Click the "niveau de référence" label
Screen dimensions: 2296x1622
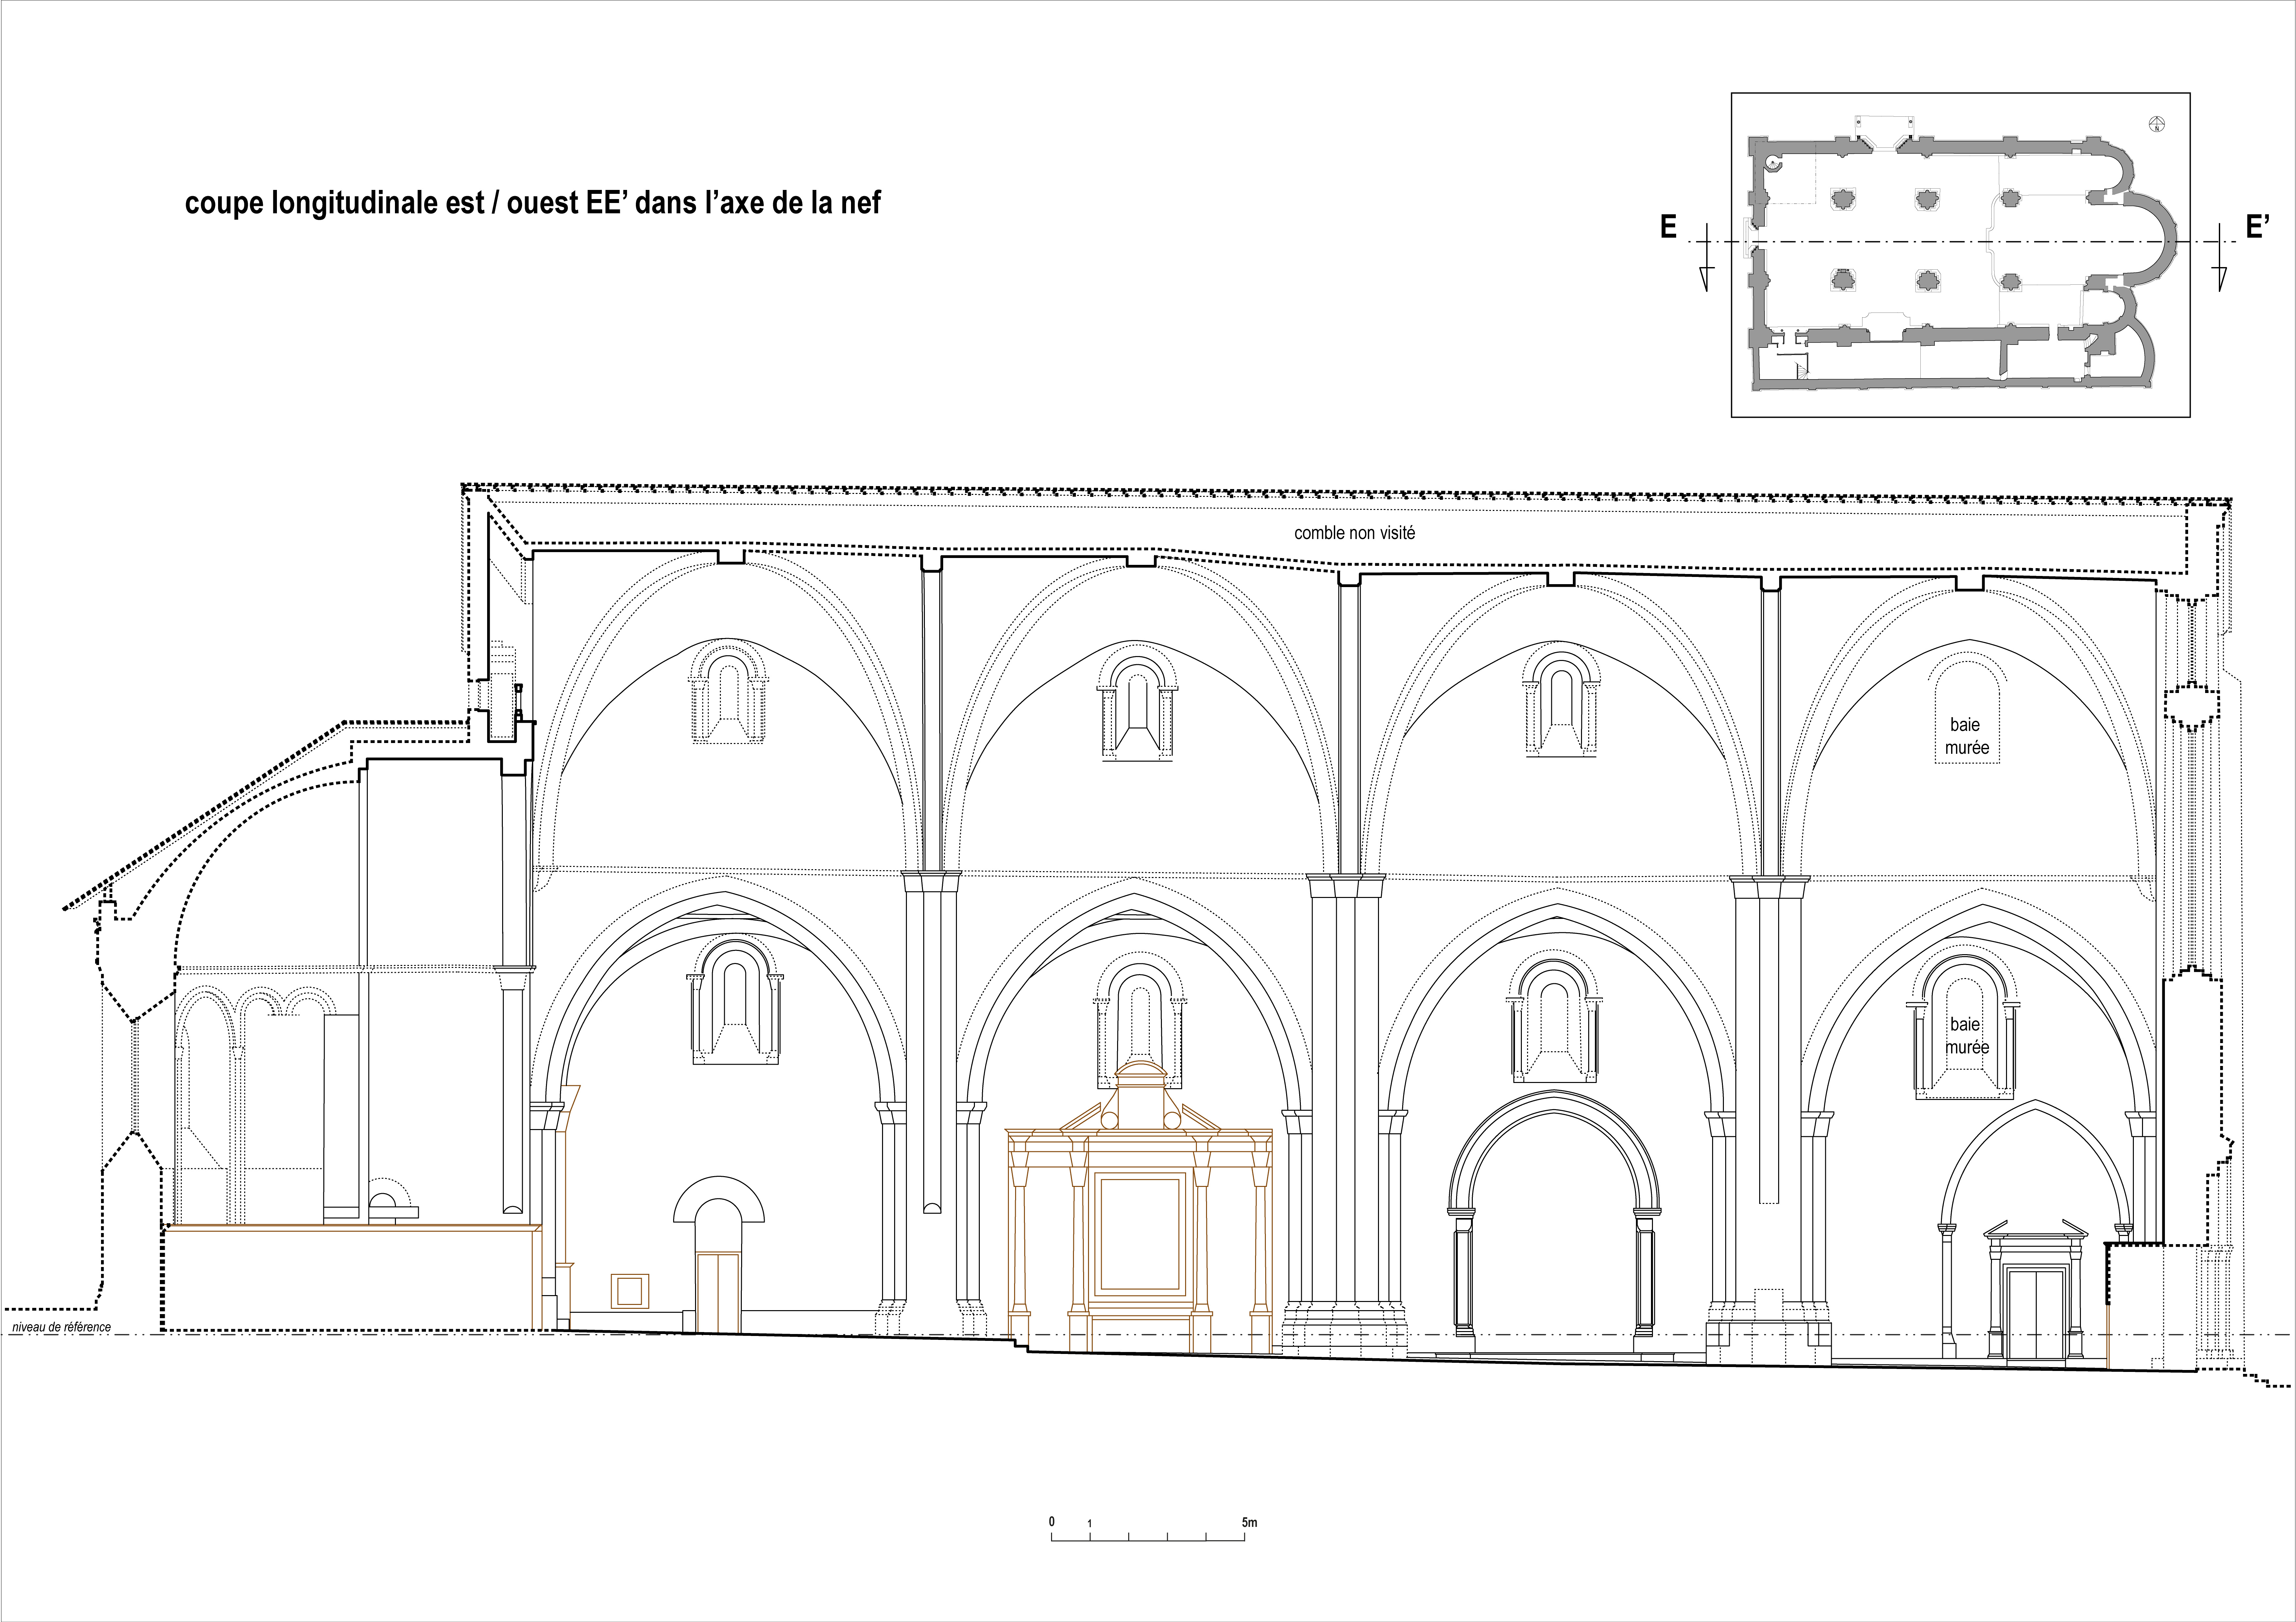(x=62, y=1328)
